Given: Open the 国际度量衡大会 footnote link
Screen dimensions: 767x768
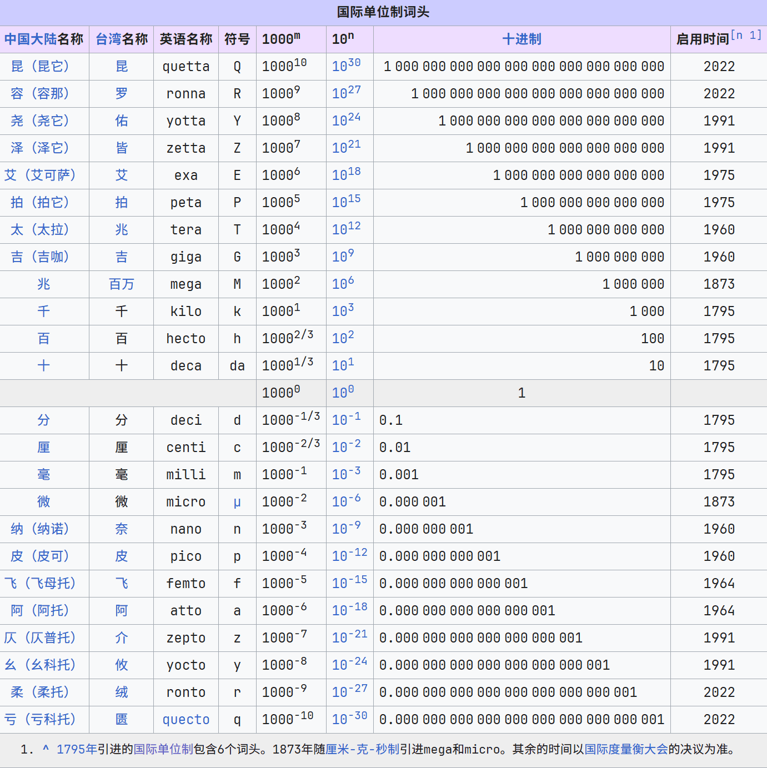Looking at the screenshot, I should 626,750.
